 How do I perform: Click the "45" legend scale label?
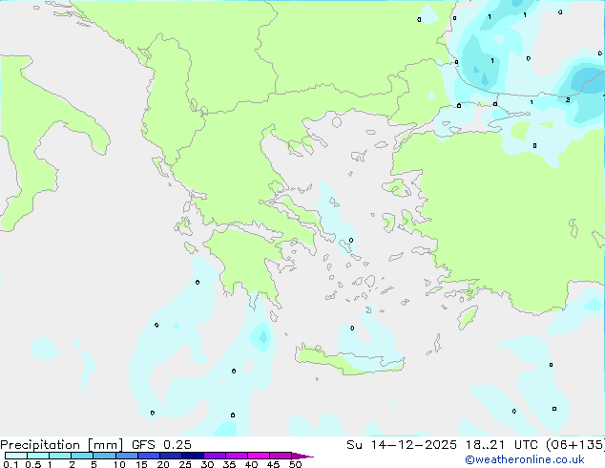click(x=273, y=464)
